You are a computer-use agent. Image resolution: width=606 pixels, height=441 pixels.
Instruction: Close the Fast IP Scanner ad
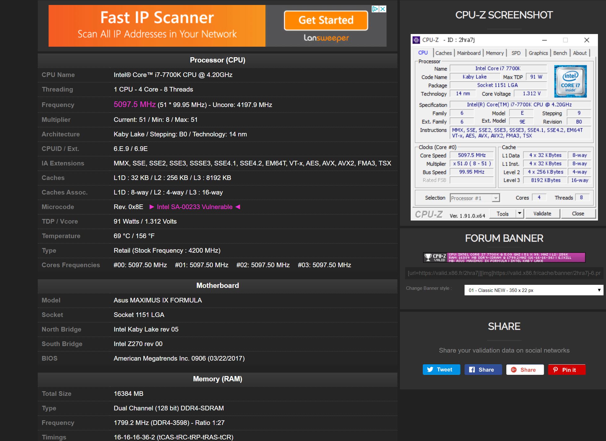[x=383, y=9]
